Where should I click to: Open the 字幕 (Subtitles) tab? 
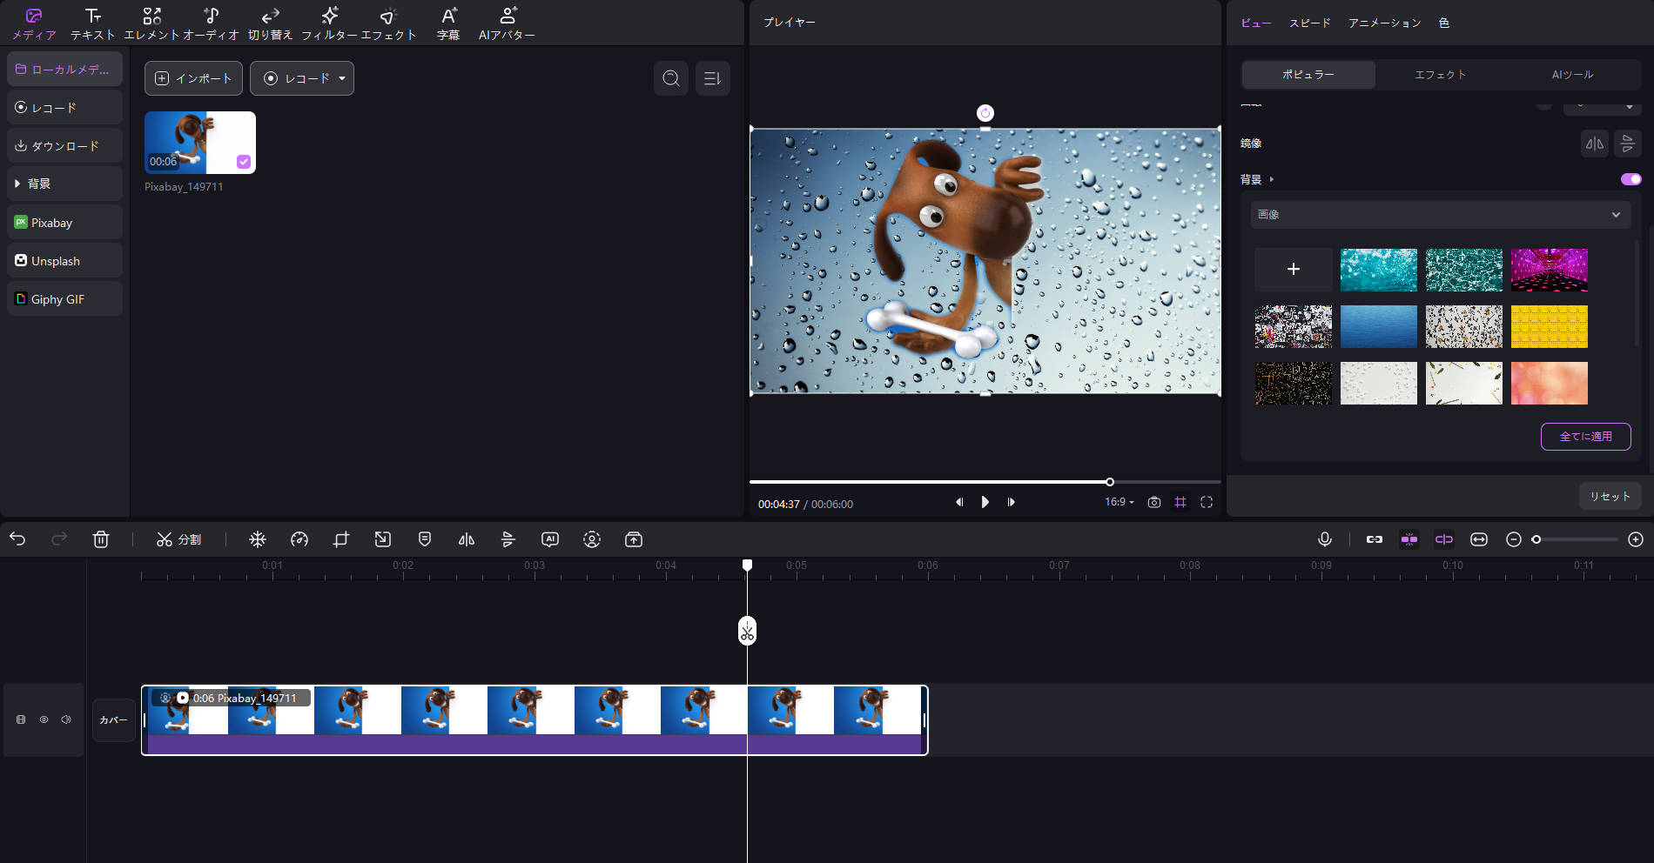(448, 23)
